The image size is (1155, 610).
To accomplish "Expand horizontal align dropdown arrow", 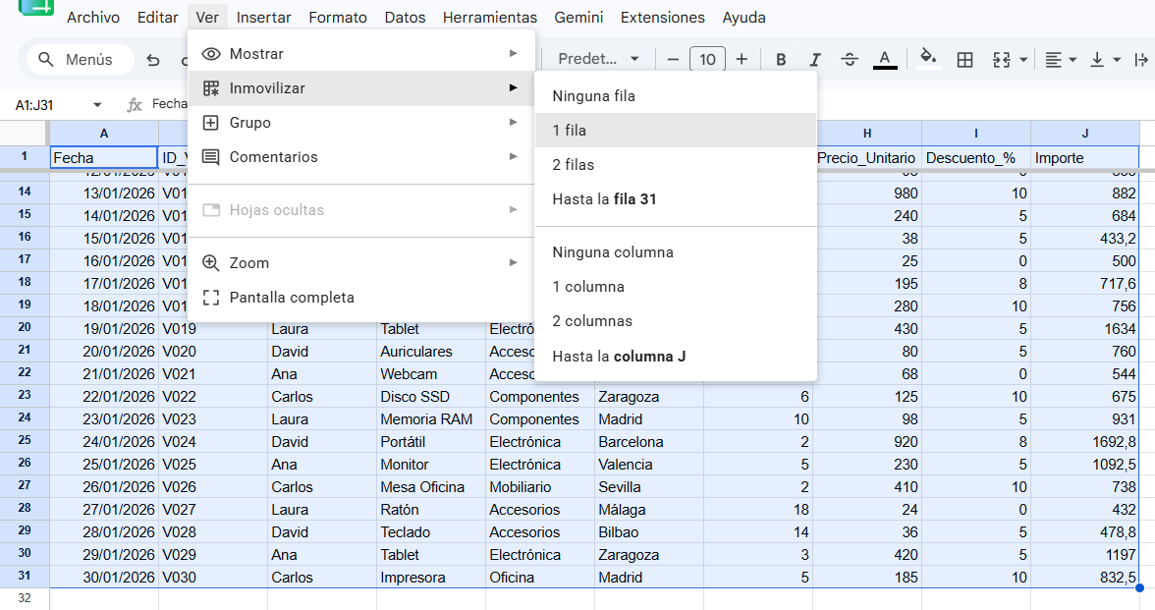I will [1072, 60].
